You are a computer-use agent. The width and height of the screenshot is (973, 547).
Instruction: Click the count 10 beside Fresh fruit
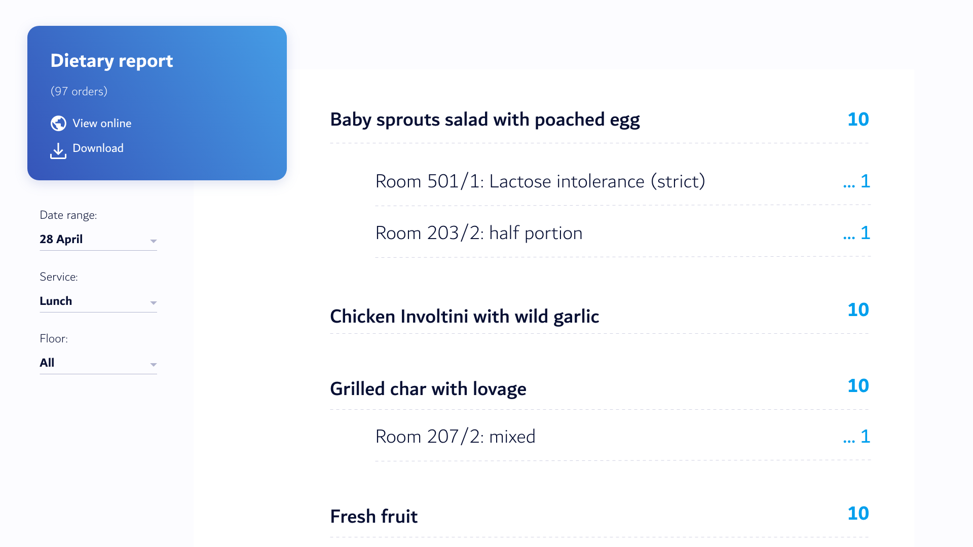tap(858, 513)
